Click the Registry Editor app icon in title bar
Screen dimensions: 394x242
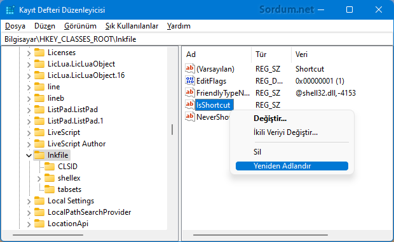[10, 10]
